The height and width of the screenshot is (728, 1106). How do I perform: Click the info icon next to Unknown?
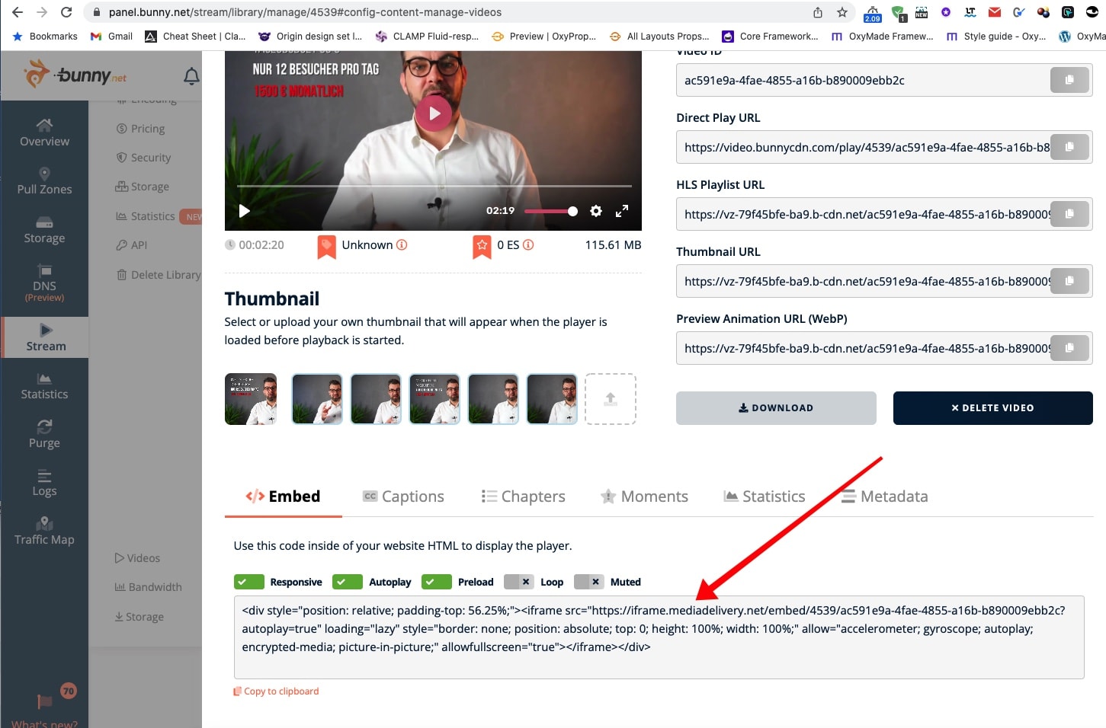pos(402,245)
